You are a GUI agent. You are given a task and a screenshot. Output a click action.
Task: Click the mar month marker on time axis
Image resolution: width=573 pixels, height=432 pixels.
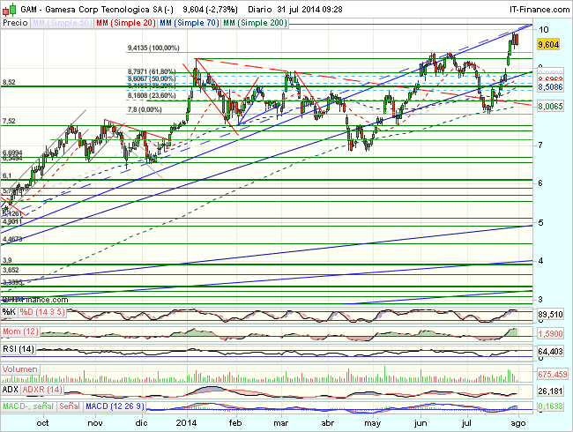281,423
